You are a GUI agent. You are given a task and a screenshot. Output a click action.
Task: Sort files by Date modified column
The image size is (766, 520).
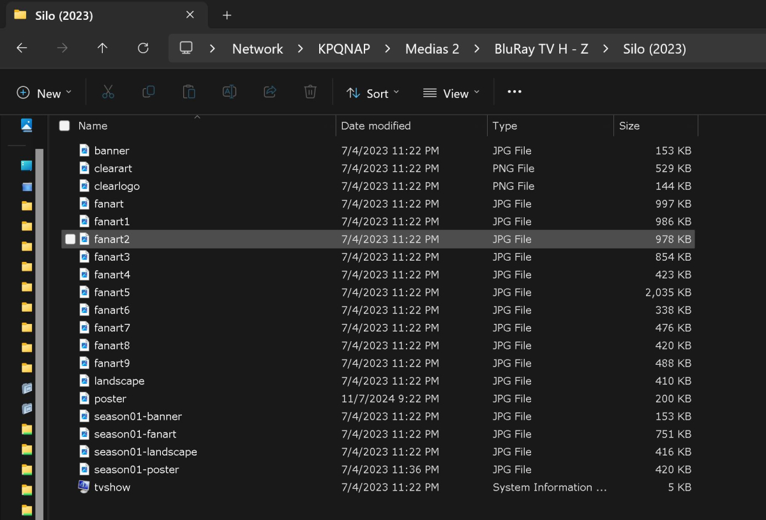coord(376,126)
